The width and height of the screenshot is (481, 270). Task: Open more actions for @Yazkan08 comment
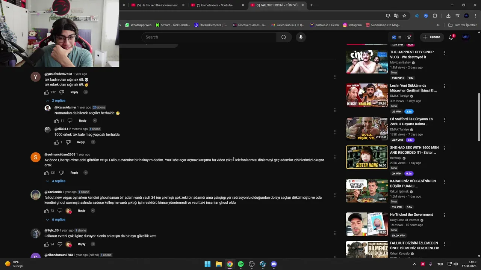coord(335,195)
